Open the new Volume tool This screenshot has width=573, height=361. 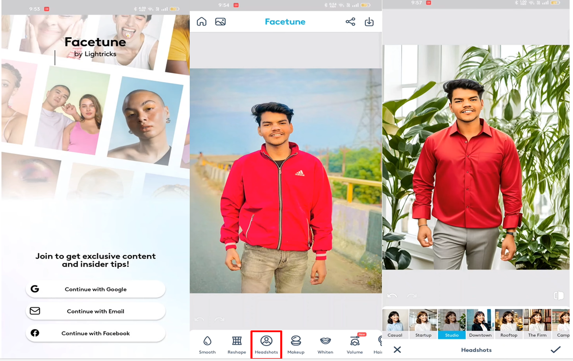355,344
